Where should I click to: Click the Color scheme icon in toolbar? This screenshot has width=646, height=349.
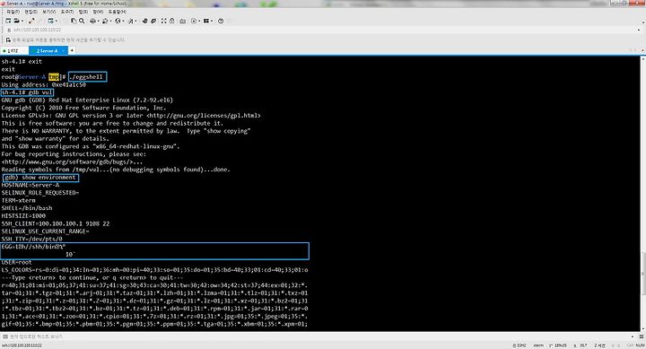[x=105, y=21]
